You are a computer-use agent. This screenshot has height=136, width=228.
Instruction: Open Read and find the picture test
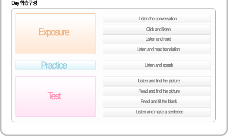157,91
